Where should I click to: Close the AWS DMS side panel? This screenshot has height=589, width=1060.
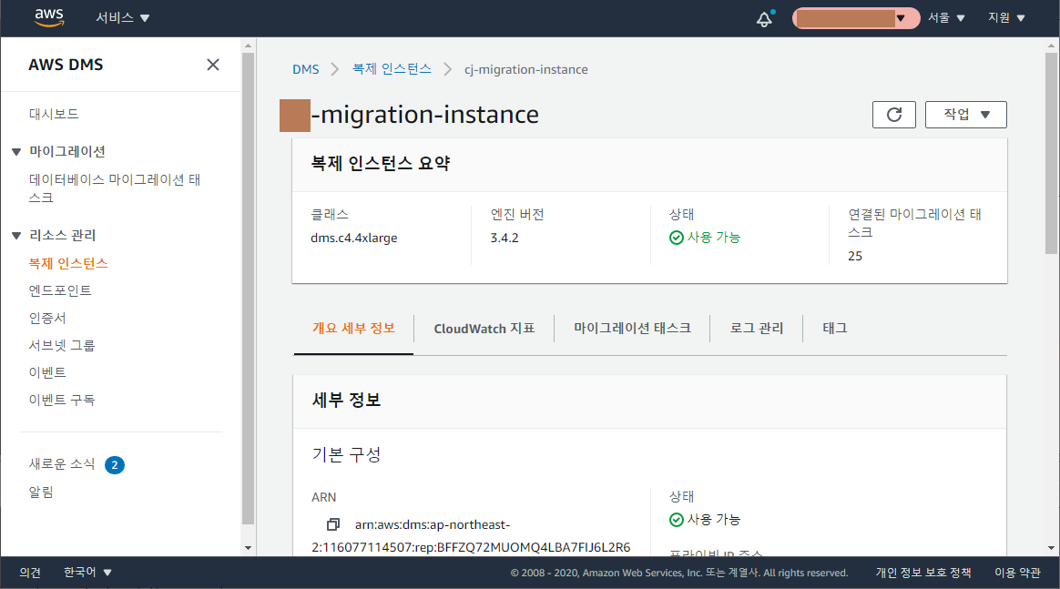pos(213,65)
